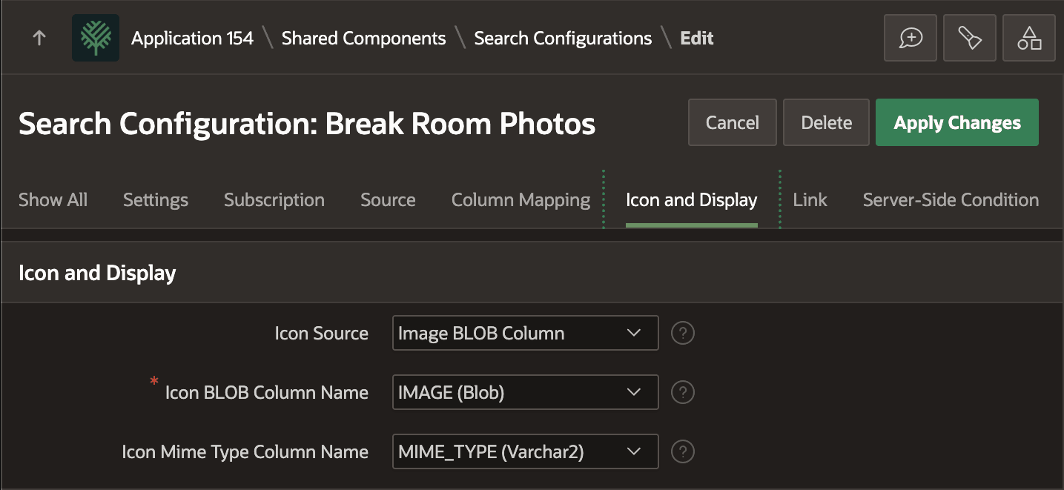
Task: Open the Icon BLOB Column Name dropdown
Action: 525,392
